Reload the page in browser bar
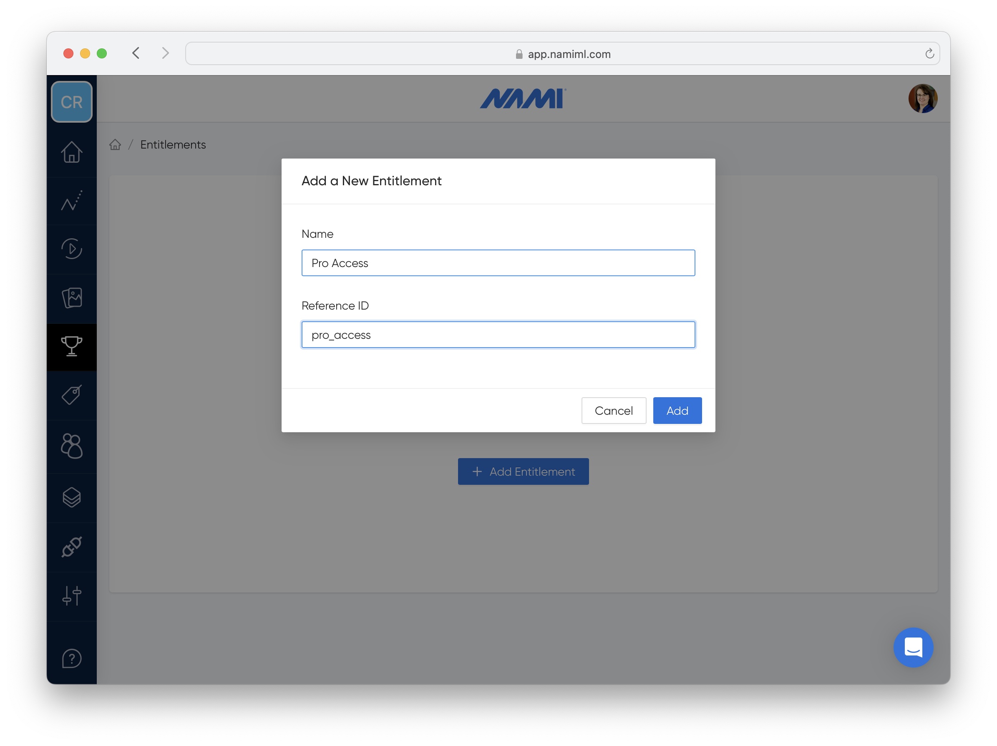 929,54
